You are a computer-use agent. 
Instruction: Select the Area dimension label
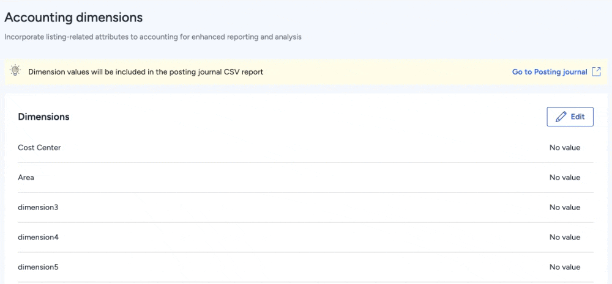click(26, 178)
